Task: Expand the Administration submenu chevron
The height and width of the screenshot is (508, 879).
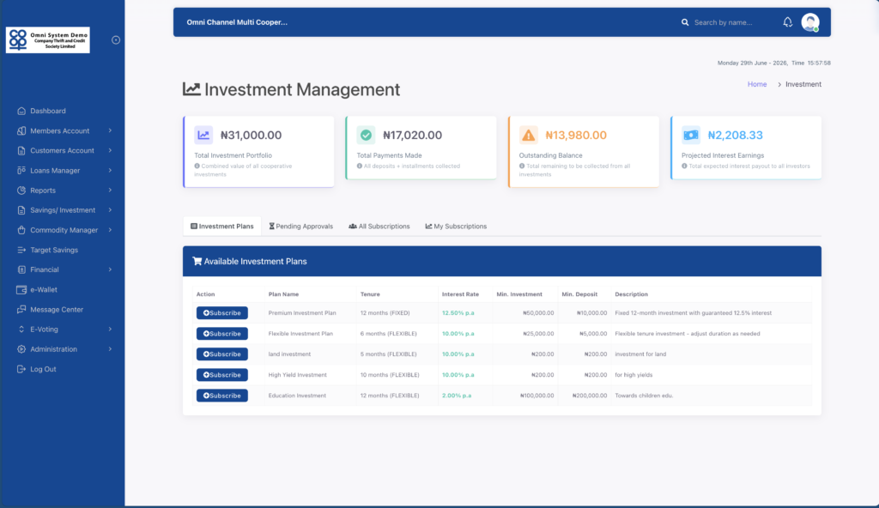Action: pos(110,349)
